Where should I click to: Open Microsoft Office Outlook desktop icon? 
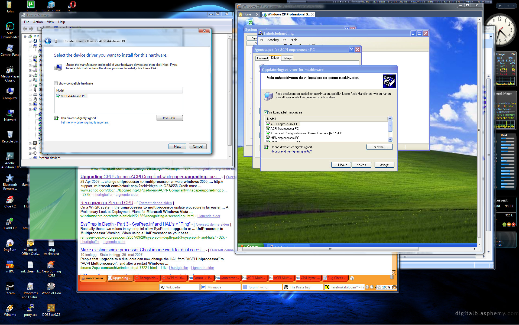31,247
